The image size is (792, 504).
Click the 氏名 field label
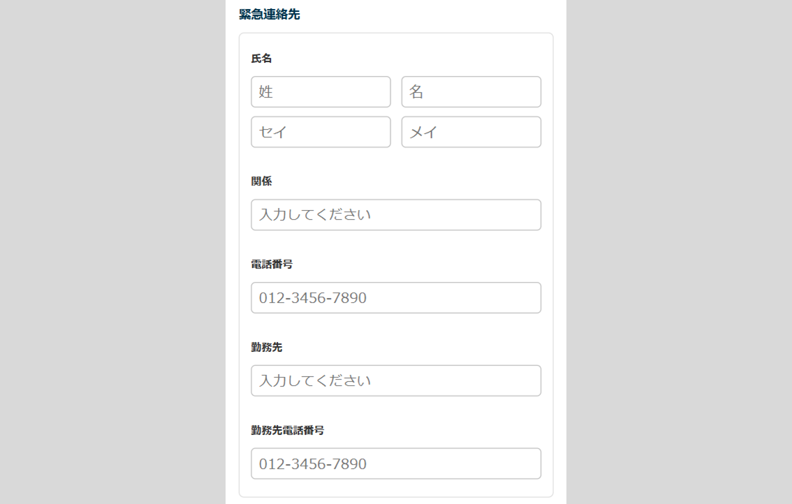[x=262, y=59]
